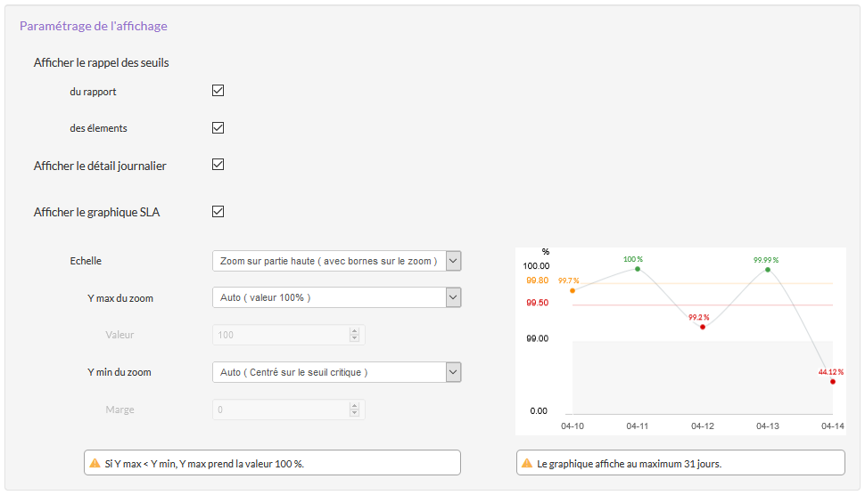The height and width of the screenshot is (495, 865).
Task: Click the Valeur number field
Action: tap(280, 335)
